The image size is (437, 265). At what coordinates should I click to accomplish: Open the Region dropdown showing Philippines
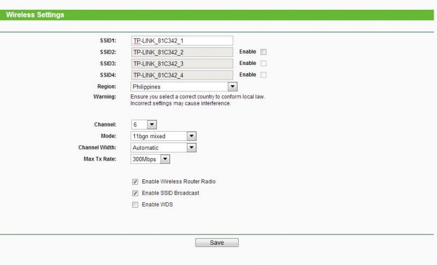point(184,87)
